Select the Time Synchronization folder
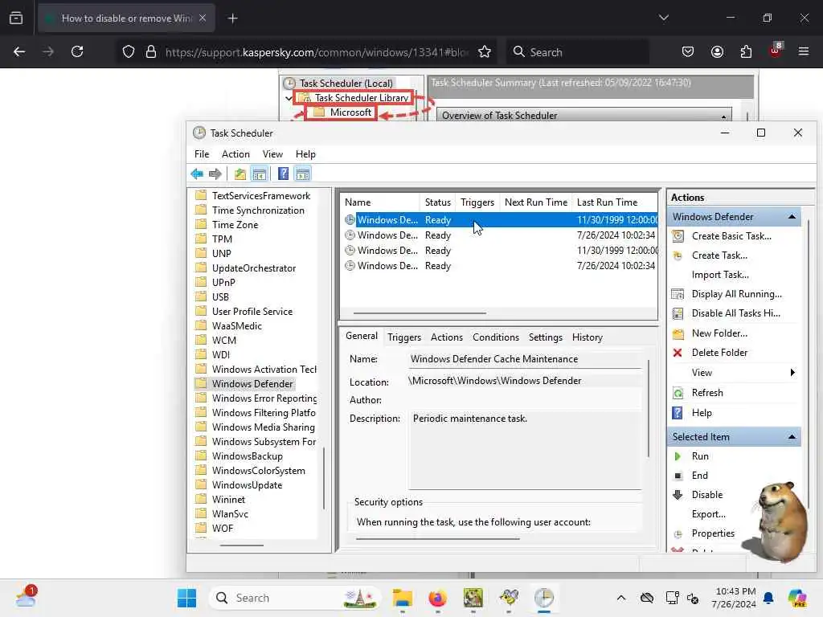823x617 pixels. 258,210
